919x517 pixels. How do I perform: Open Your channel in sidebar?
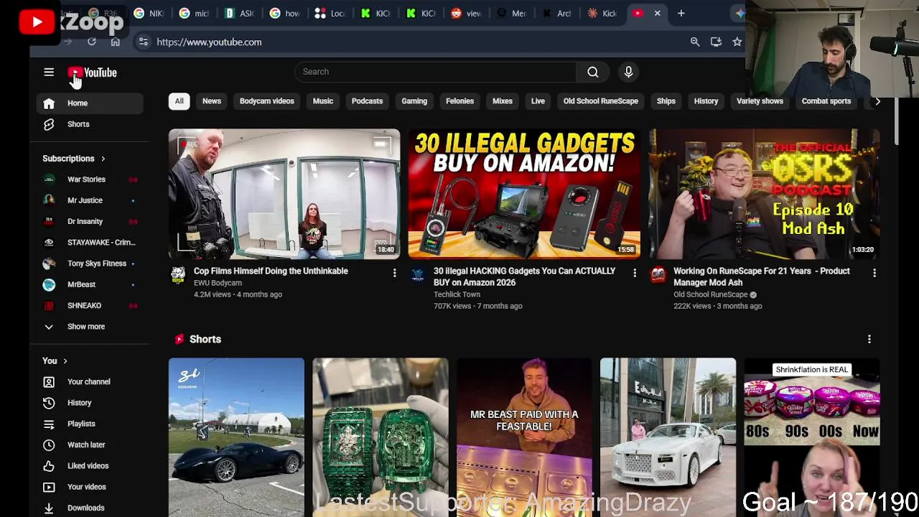90,382
